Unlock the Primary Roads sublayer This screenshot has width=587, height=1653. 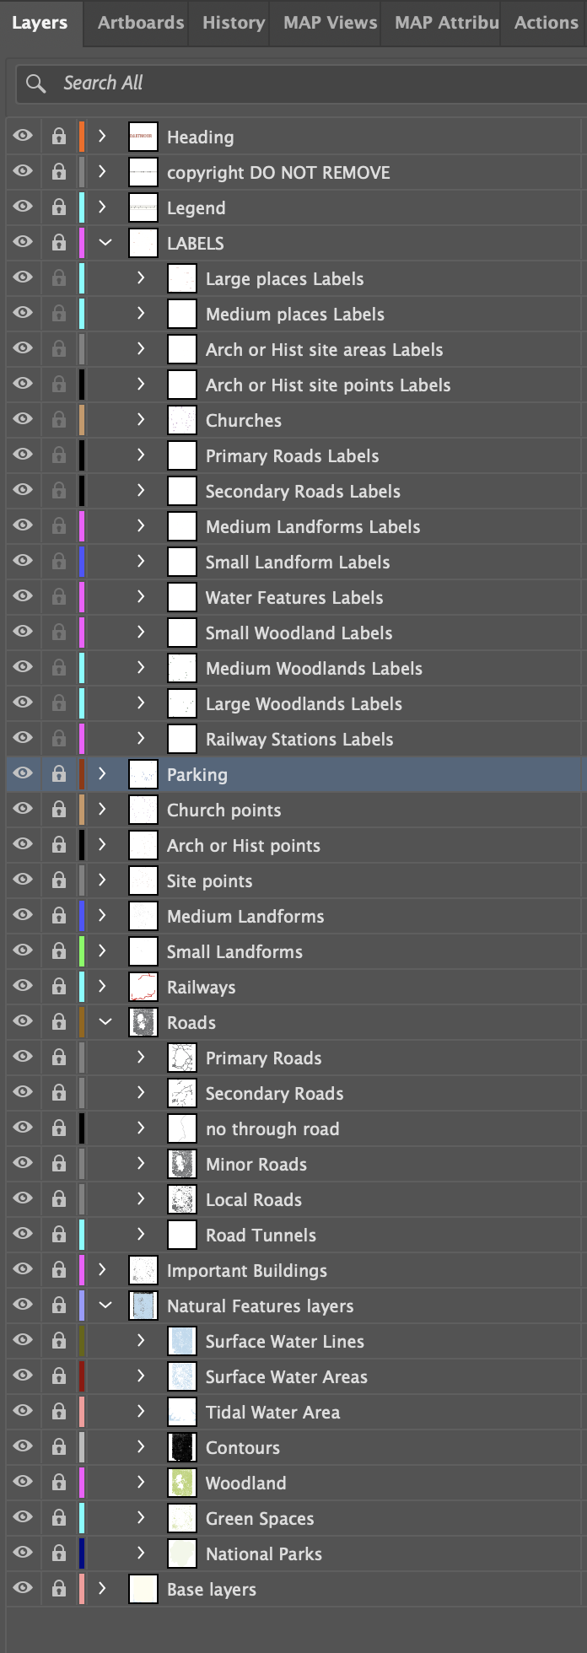pyautogui.click(x=59, y=1058)
